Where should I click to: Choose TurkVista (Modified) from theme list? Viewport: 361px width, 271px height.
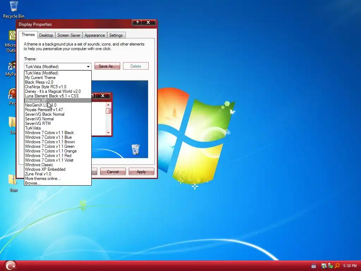point(58,73)
